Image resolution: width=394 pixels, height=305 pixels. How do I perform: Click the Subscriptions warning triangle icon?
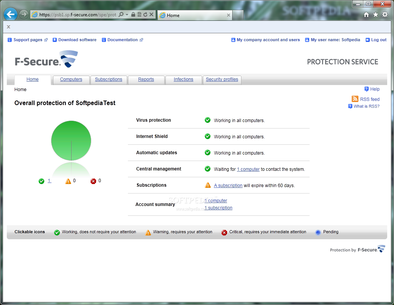tap(208, 185)
